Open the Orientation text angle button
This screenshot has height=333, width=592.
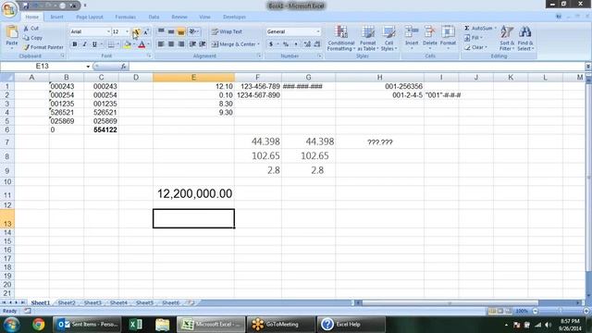coord(193,31)
